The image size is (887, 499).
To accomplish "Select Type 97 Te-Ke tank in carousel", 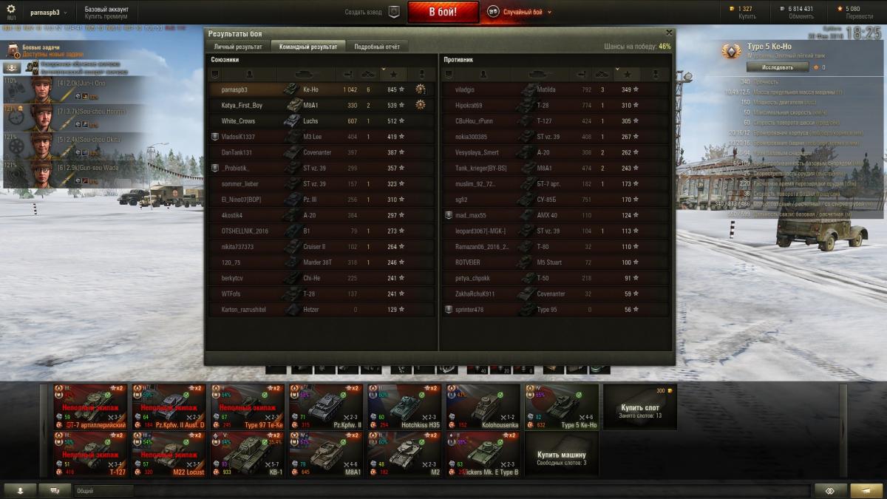I will [x=248, y=407].
